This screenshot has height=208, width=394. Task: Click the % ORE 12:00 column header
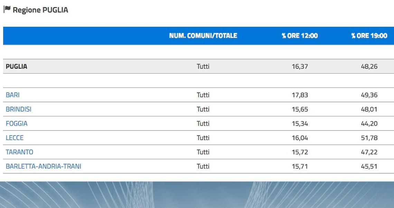coord(300,36)
